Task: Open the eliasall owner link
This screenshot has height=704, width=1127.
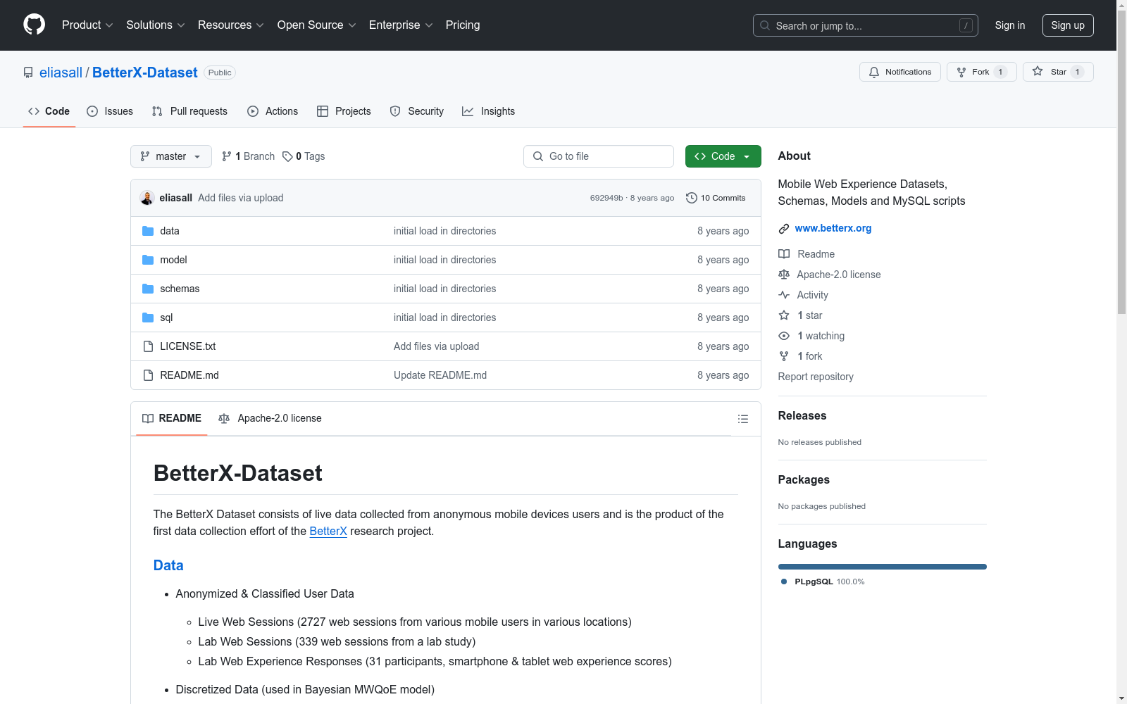Action: pos(61,73)
